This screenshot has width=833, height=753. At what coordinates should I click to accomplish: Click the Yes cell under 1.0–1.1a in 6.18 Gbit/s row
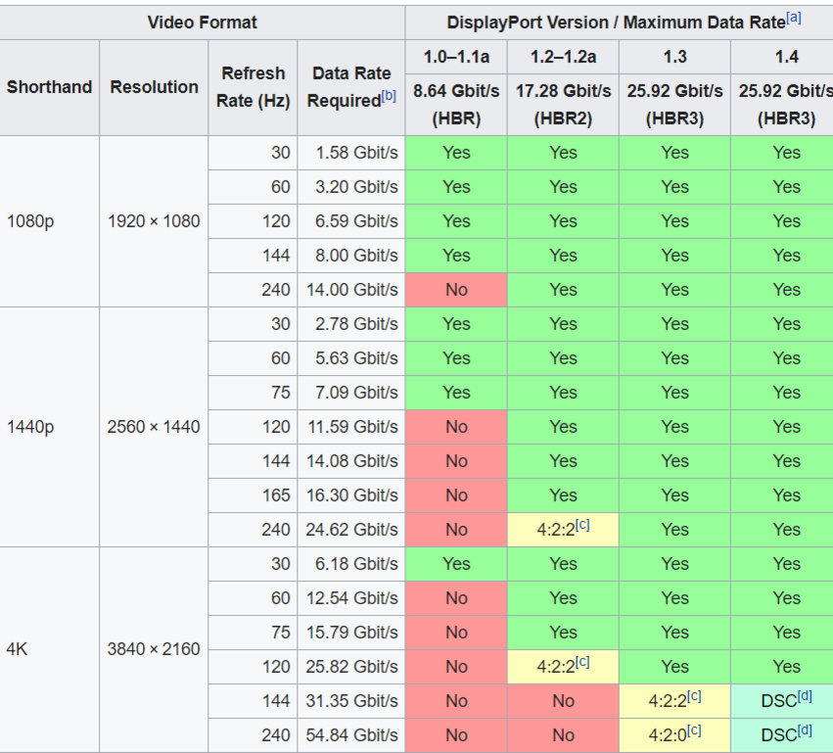(x=456, y=564)
